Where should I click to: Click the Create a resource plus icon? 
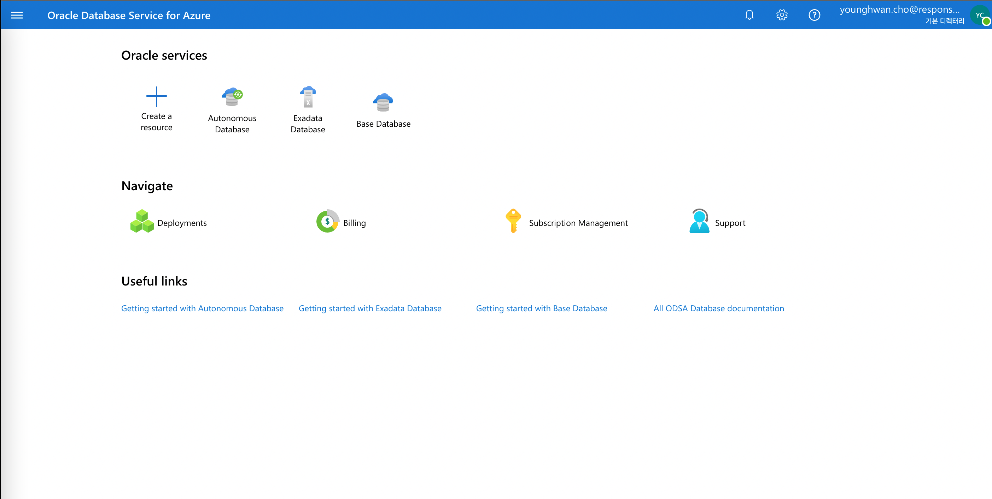tap(156, 96)
